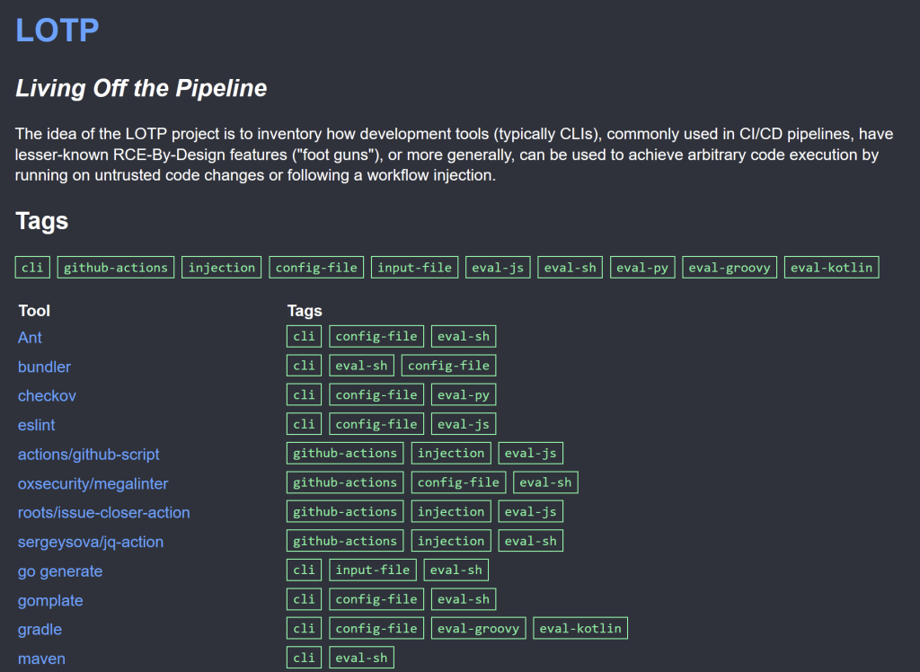Click eval-kotlin tag in gradle row
This screenshot has width=920, height=672.
[580, 628]
